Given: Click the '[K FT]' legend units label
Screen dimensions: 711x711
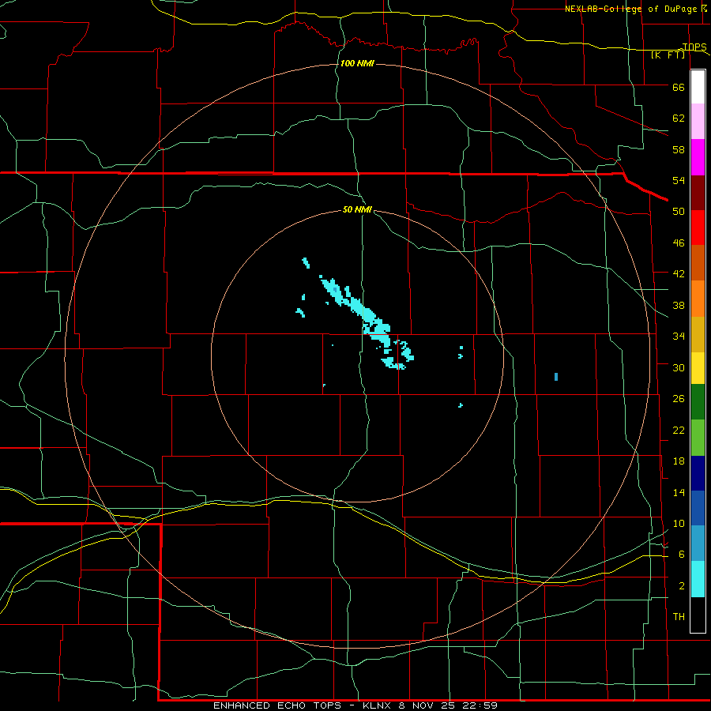Looking at the screenshot, I should coord(668,55).
